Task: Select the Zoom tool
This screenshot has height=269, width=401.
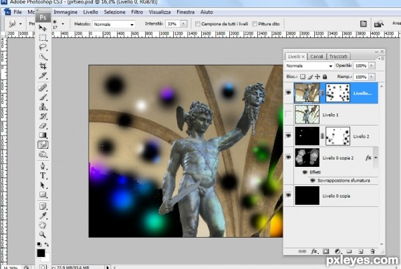Action: (x=43, y=234)
